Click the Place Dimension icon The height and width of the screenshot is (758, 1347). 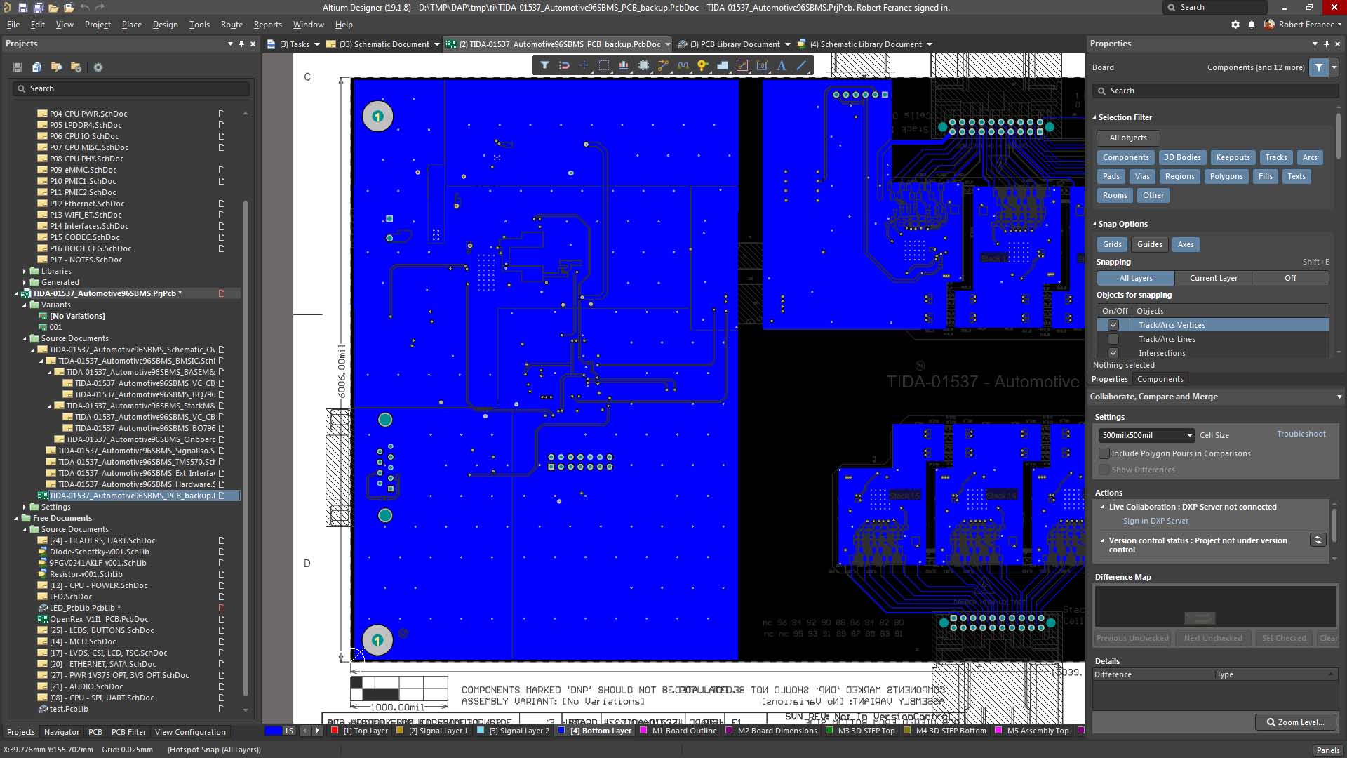pyautogui.click(x=762, y=65)
